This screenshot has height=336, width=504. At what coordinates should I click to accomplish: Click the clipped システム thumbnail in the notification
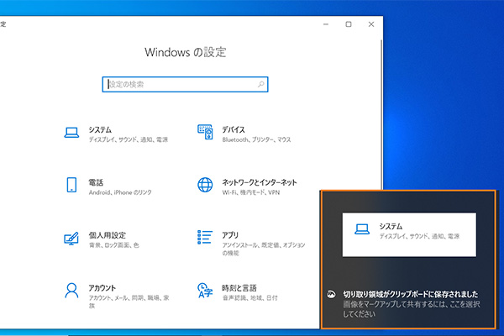tap(409, 234)
